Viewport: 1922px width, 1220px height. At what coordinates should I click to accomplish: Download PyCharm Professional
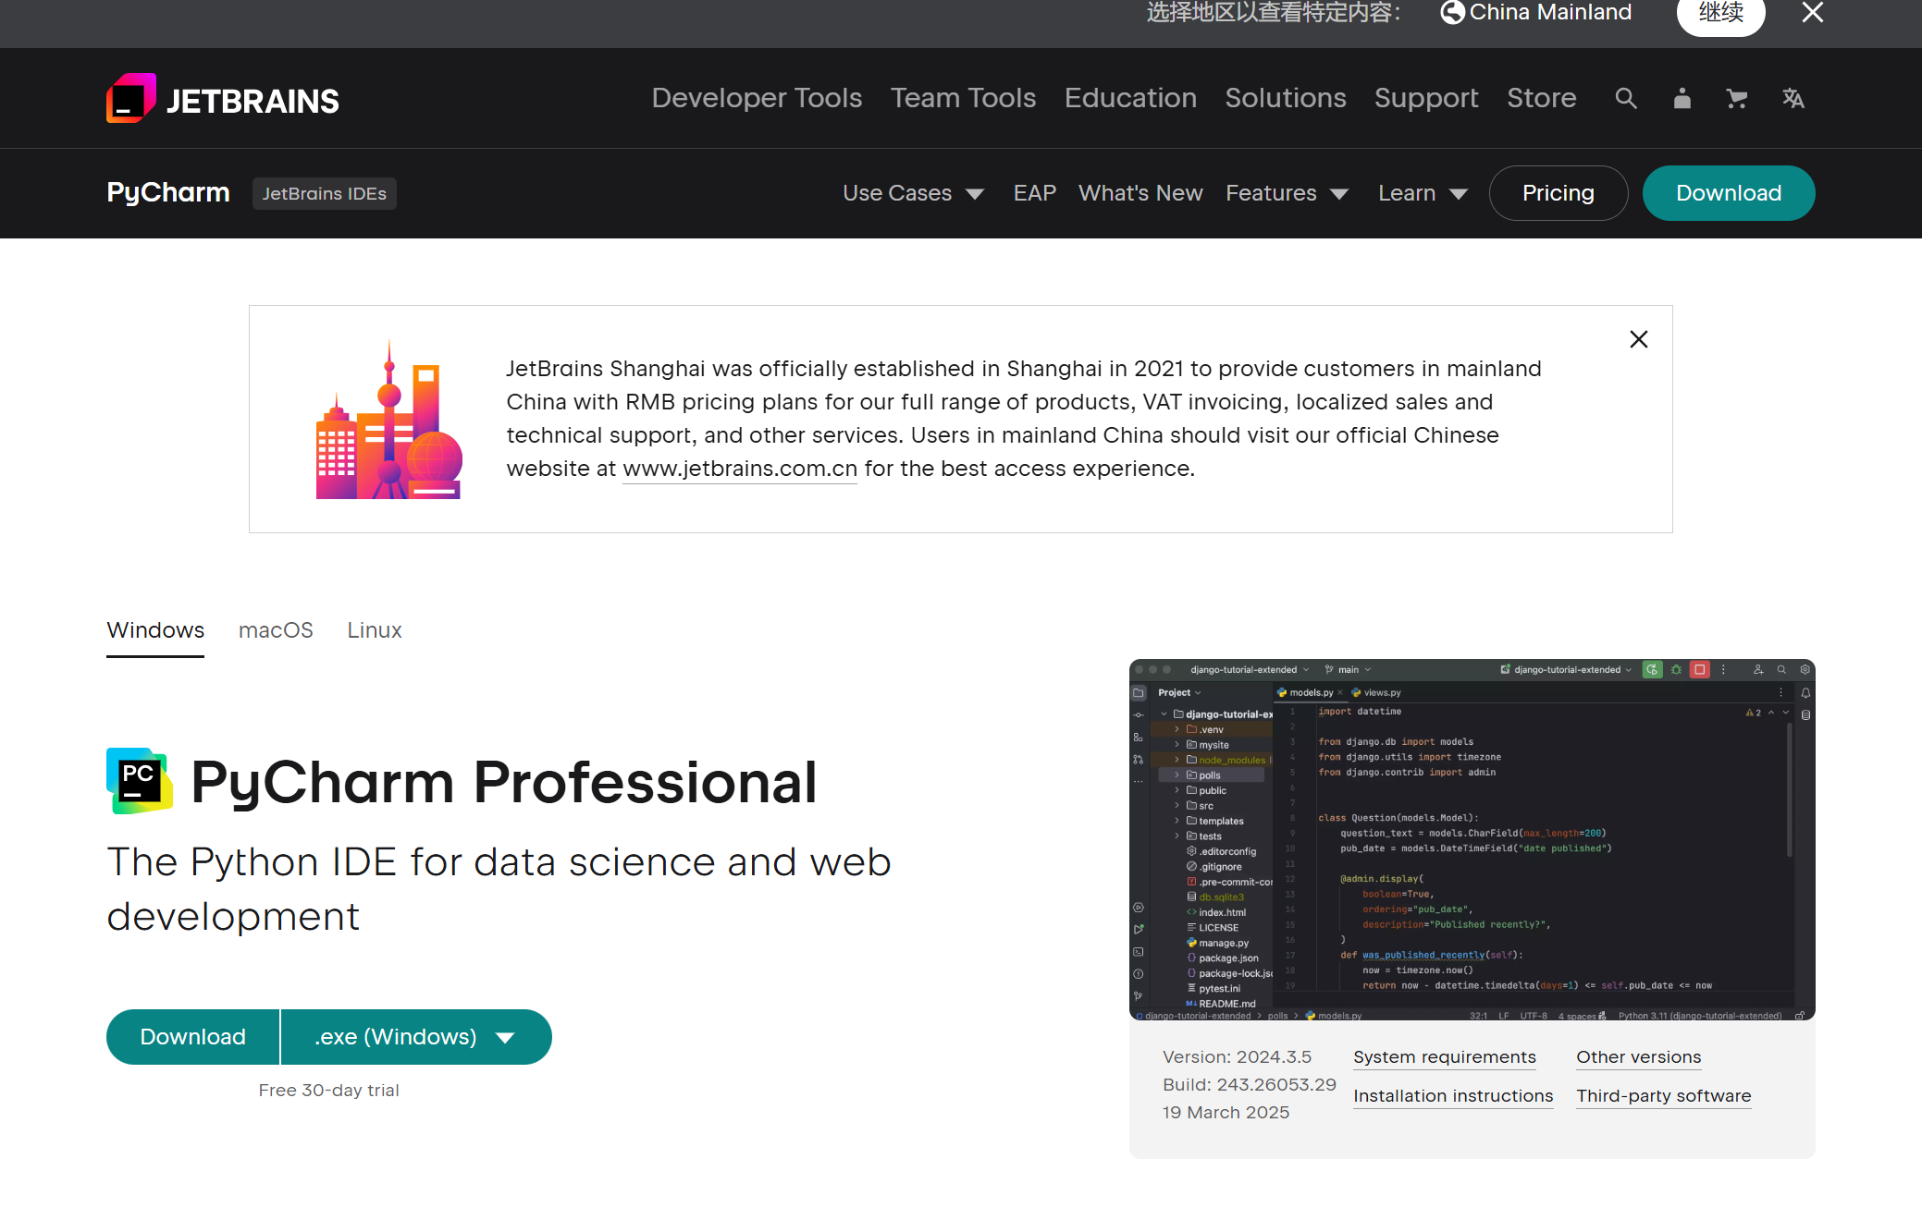coord(192,1037)
